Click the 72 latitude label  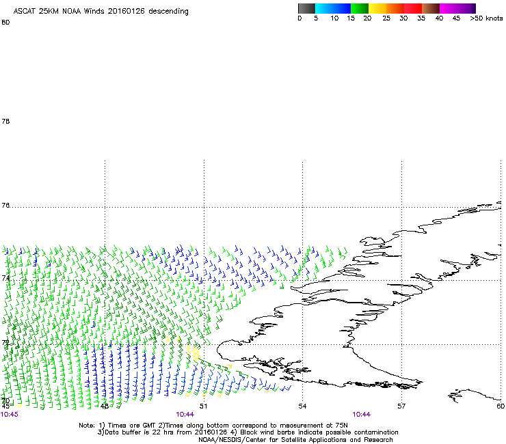click(x=5, y=342)
